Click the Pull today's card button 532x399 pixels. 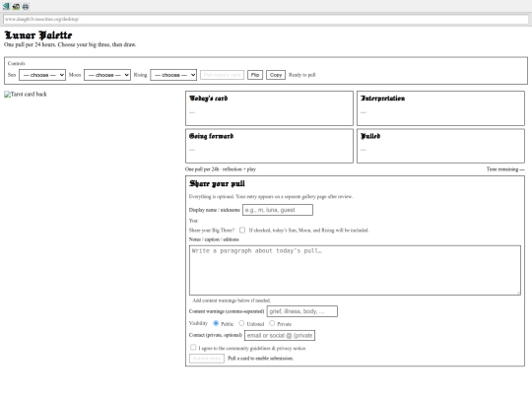[222, 75]
